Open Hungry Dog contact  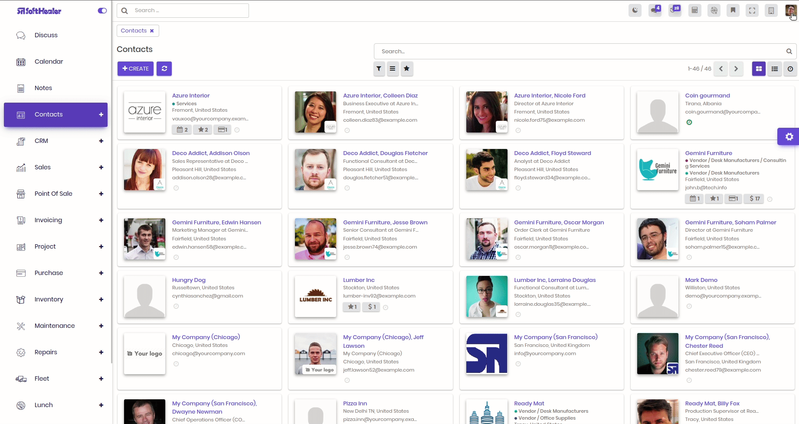pyautogui.click(x=189, y=280)
